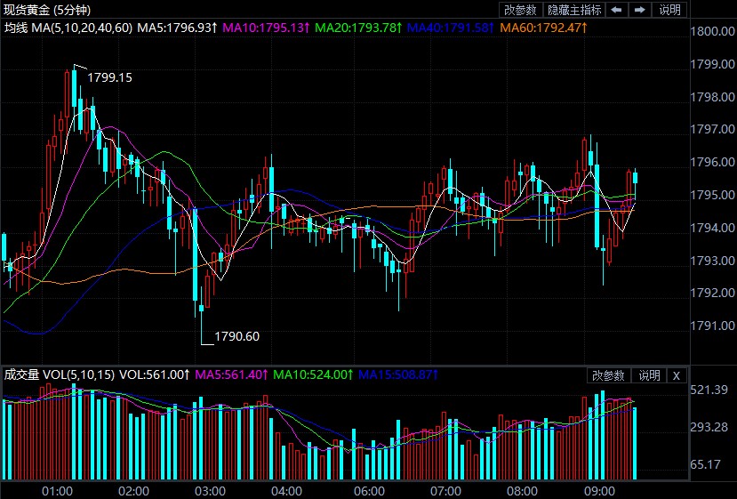Screen dimensions: 737x499
Task: Click the 1793.00 price axis label
Action: point(712,260)
